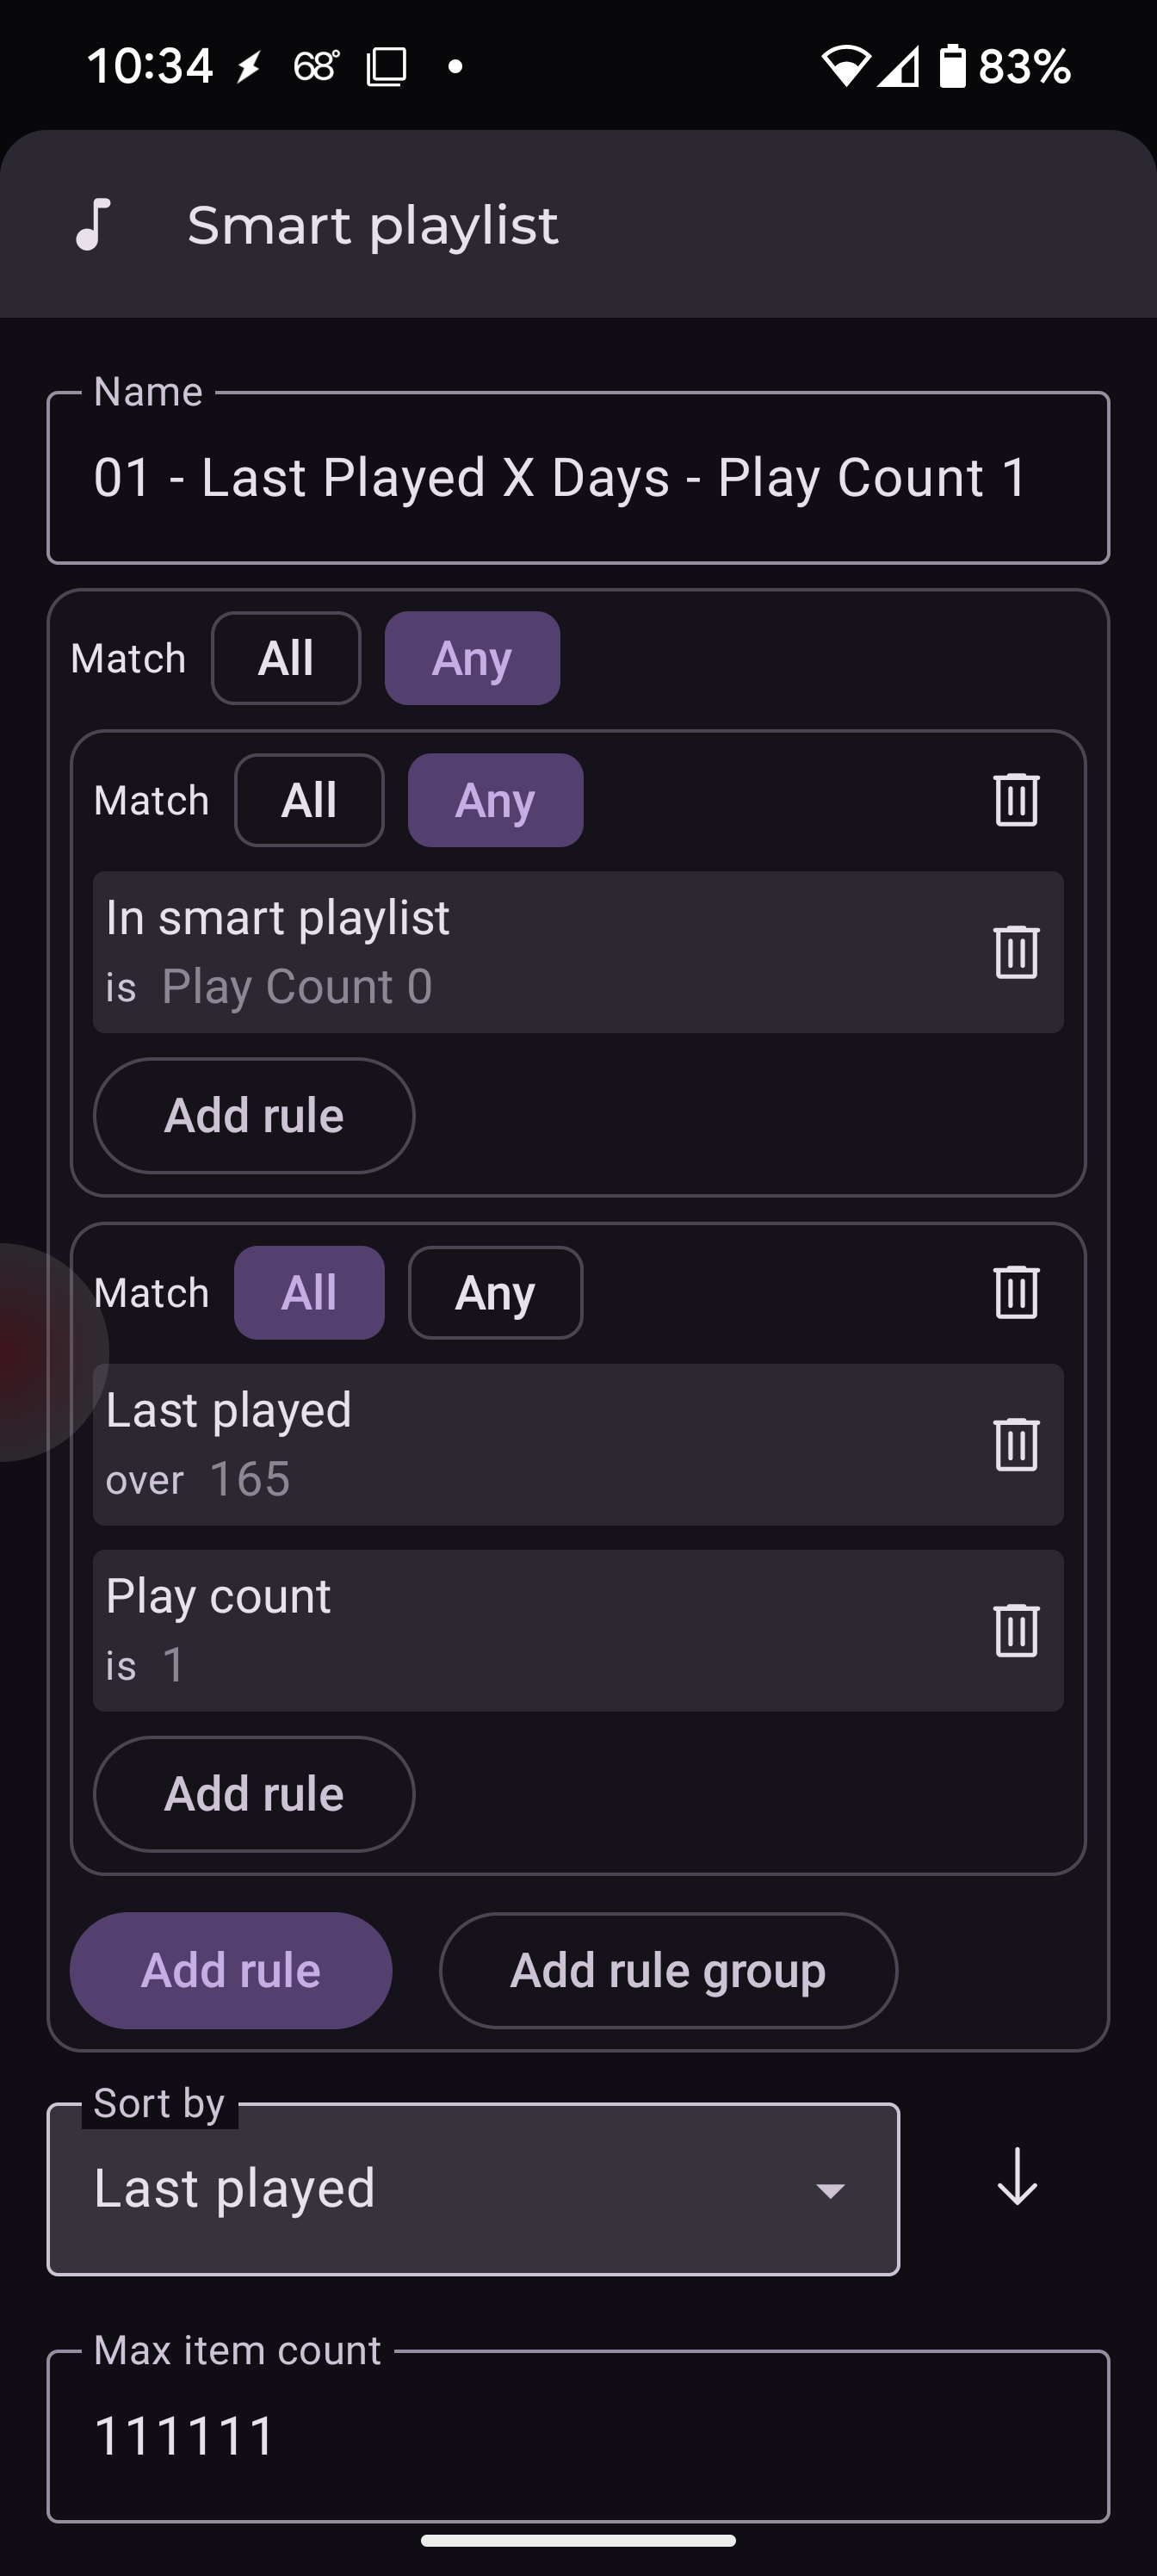
Task: Delete the Play count is 1 rule
Action: coord(1016,1630)
